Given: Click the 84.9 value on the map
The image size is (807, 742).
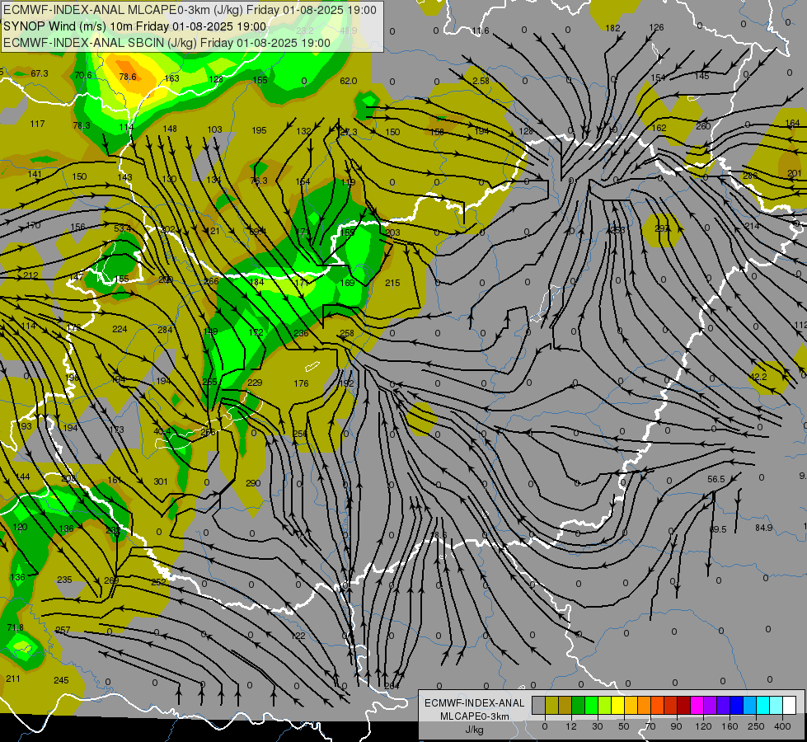Looking at the screenshot, I should [x=764, y=528].
